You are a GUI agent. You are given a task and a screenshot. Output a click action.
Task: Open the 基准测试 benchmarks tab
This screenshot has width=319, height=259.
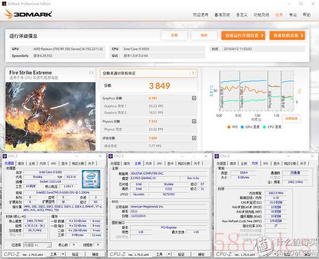(x=222, y=15)
